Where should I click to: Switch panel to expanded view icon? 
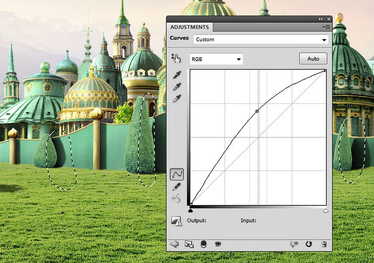pyautogui.click(x=189, y=244)
